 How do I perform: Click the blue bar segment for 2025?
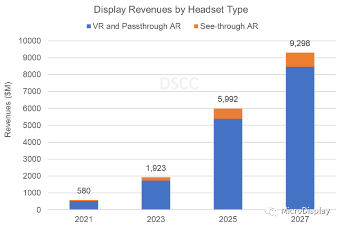tap(228, 164)
